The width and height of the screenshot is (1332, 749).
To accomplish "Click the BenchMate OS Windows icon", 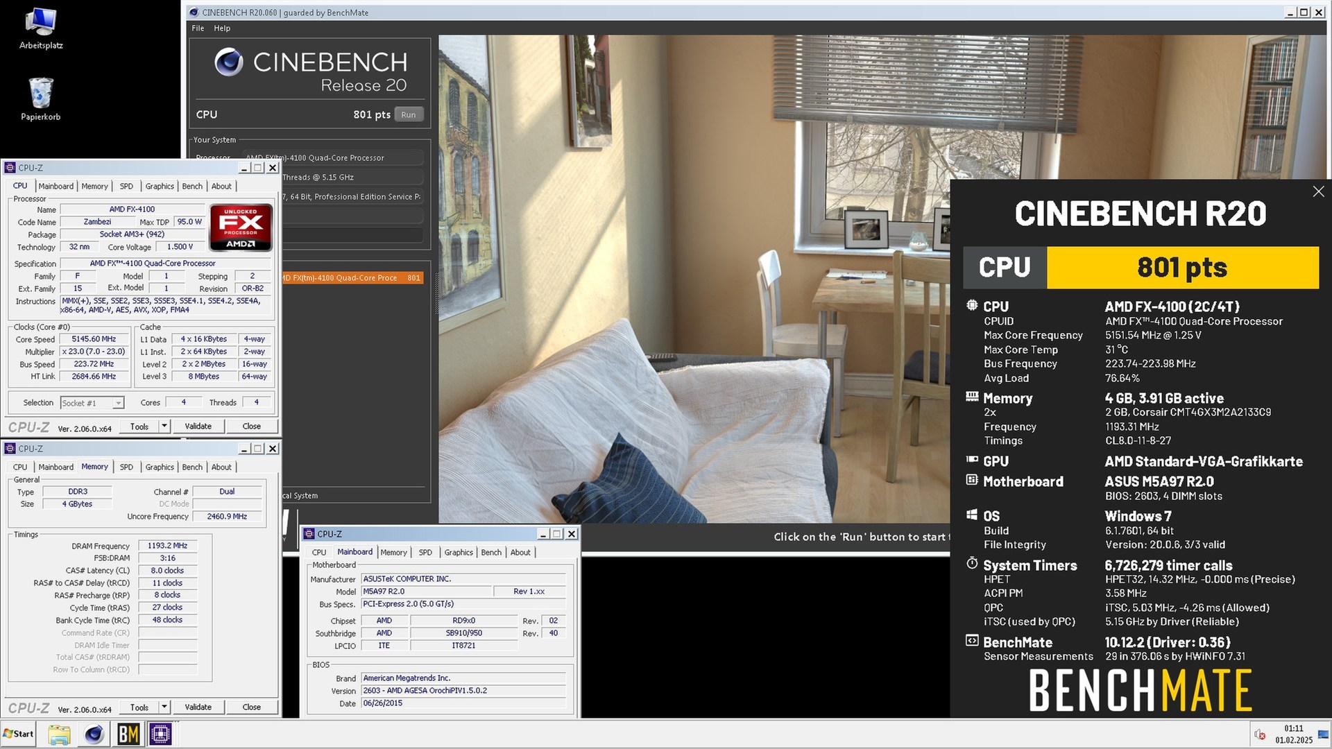I will coord(972,515).
